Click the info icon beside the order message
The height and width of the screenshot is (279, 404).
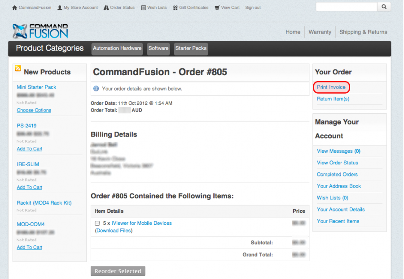click(96, 89)
